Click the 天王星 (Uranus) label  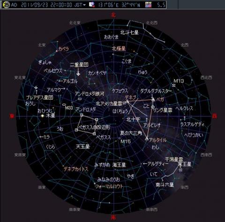[83, 146]
